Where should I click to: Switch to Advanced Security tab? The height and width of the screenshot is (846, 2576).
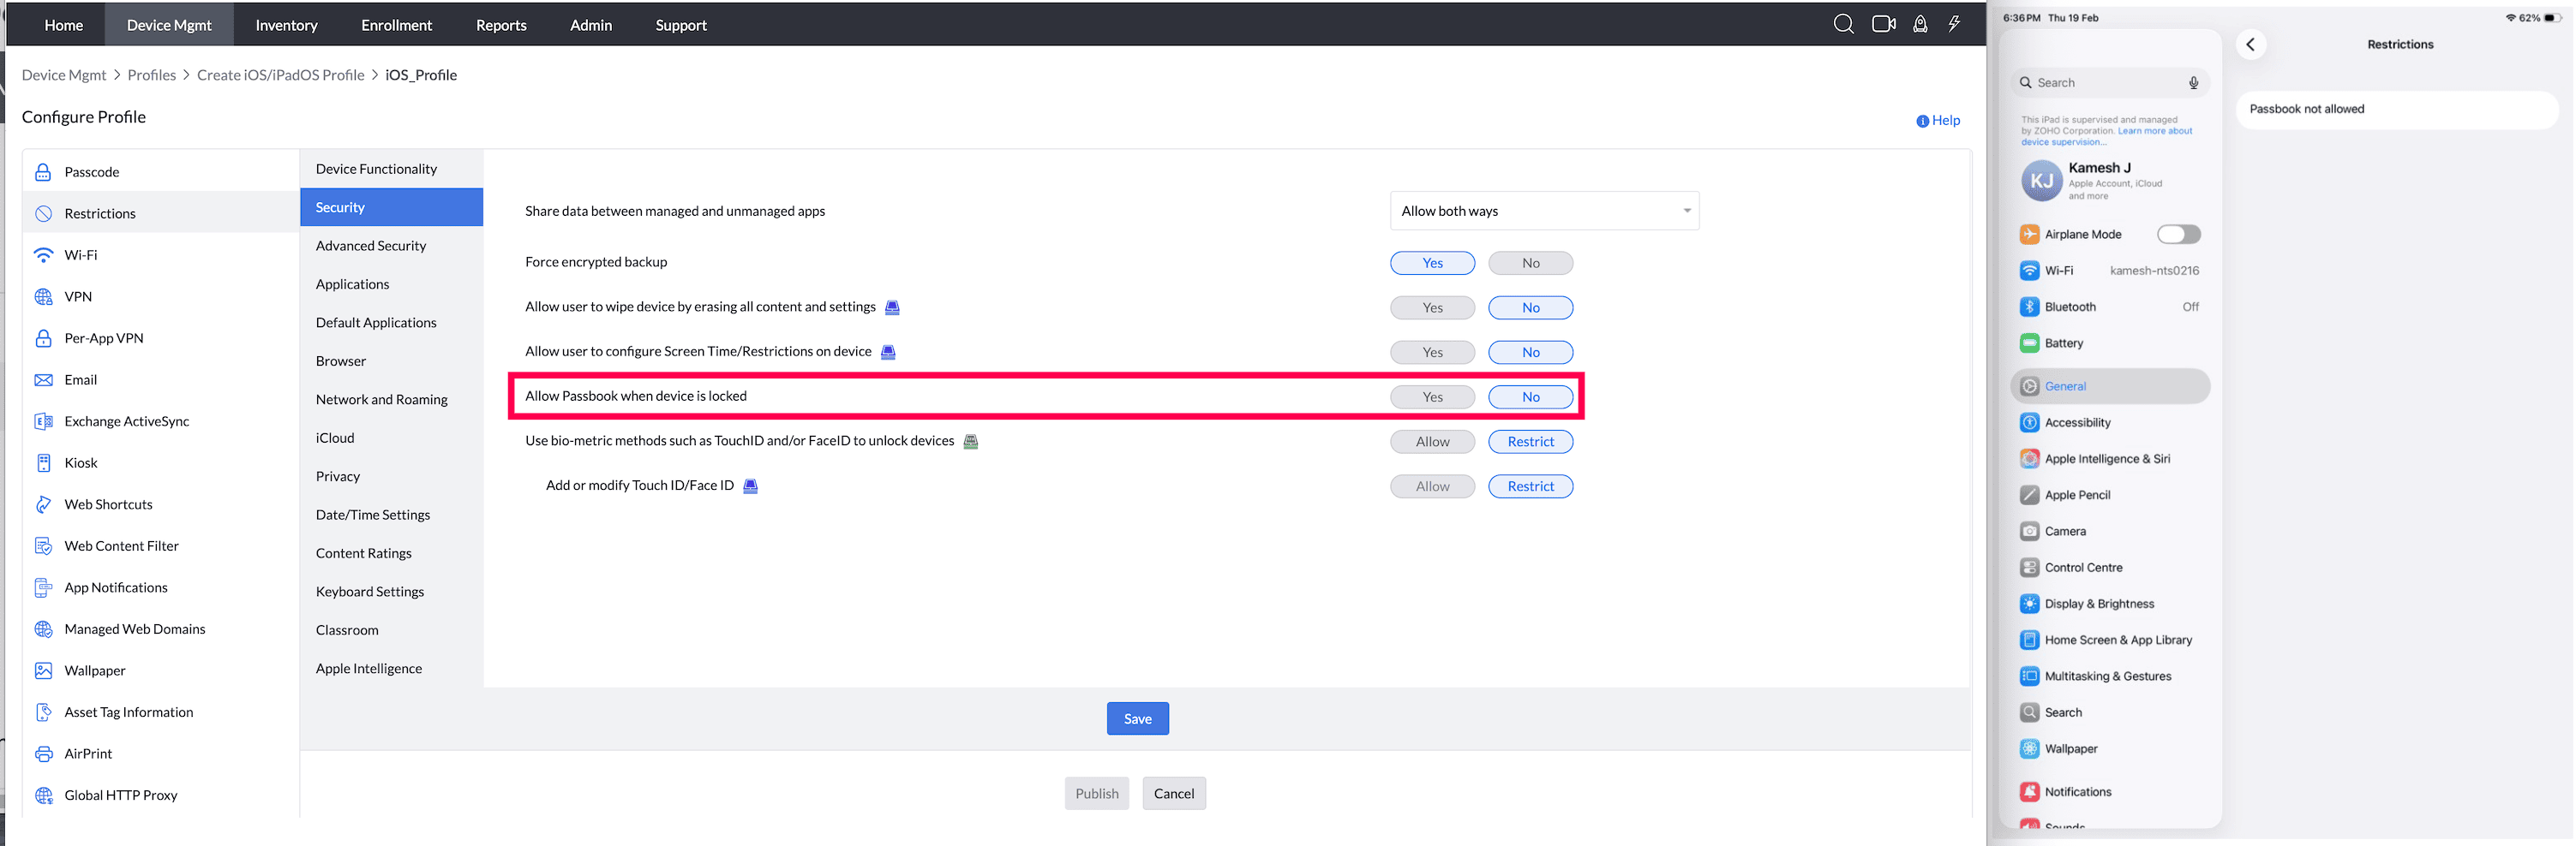(x=371, y=246)
